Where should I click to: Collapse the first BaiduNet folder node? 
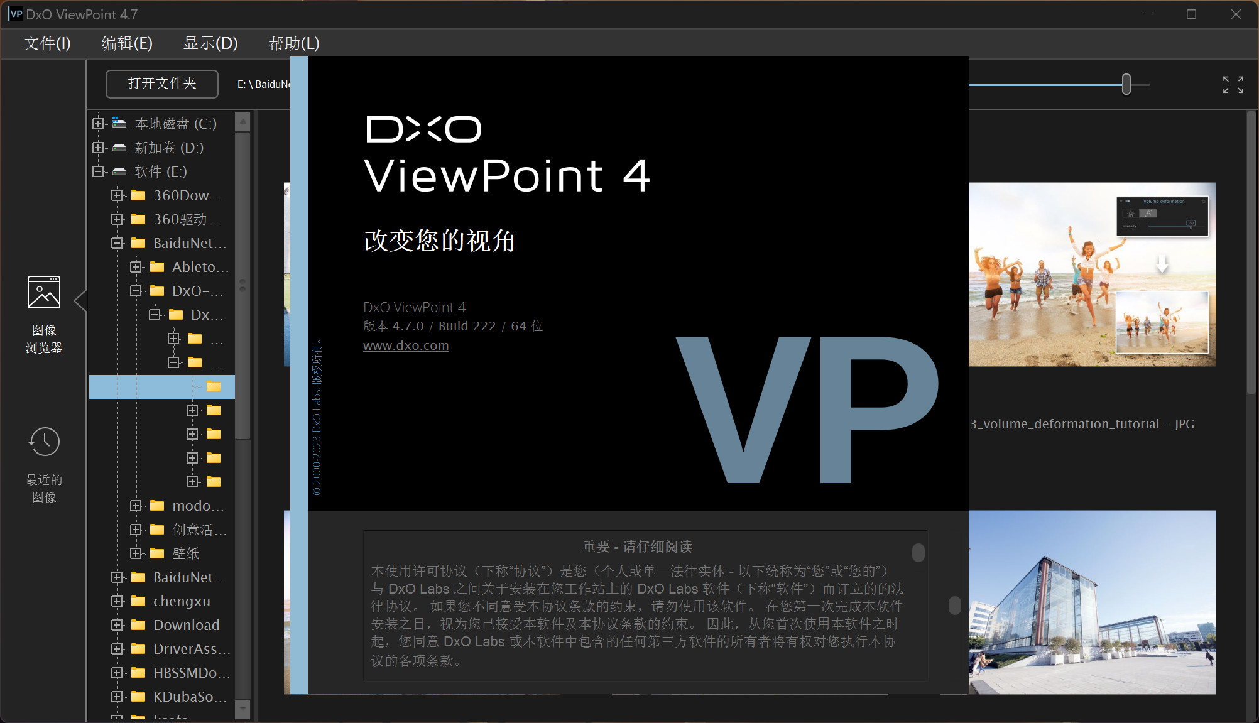coord(117,243)
